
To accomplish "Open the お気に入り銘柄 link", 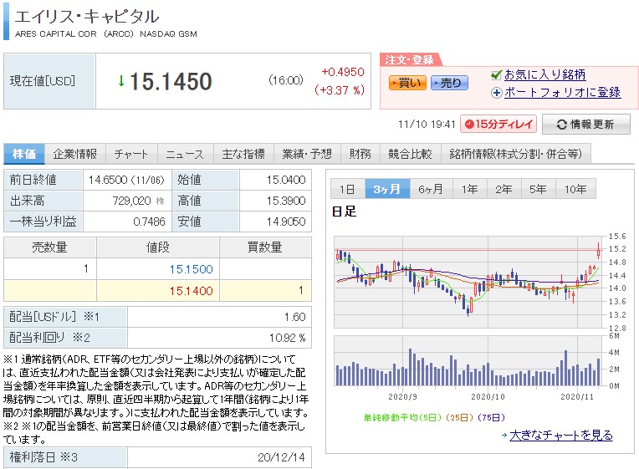I will pyautogui.click(x=544, y=74).
